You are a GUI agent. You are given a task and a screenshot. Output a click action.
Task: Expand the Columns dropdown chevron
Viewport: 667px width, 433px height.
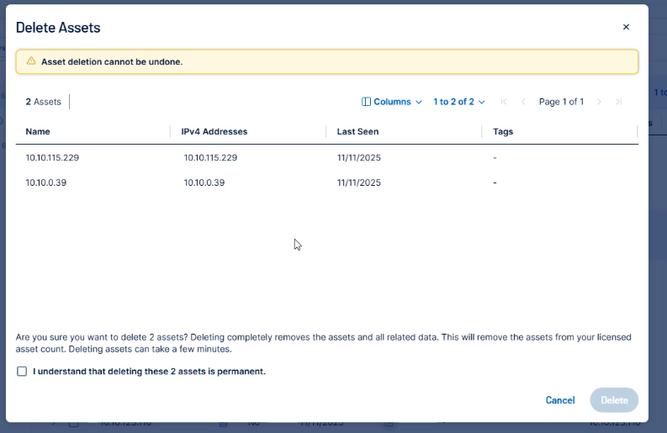419,102
